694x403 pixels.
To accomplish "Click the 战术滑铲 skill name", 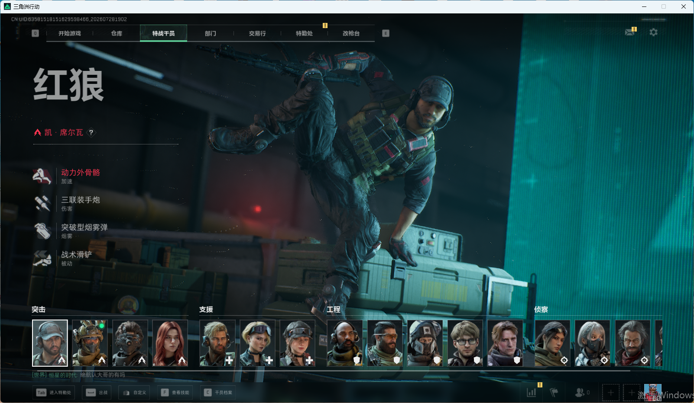I will coord(77,254).
